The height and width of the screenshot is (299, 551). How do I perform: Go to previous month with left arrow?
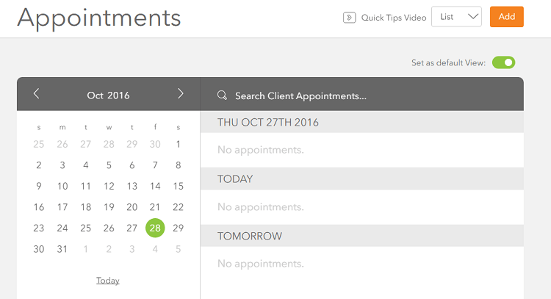[x=36, y=93]
